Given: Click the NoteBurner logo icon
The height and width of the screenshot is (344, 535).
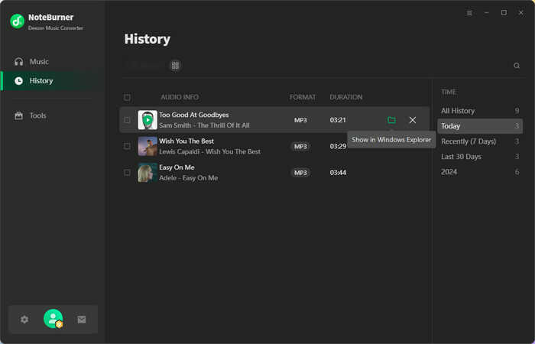Looking at the screenshot, I should coord(17,21).
